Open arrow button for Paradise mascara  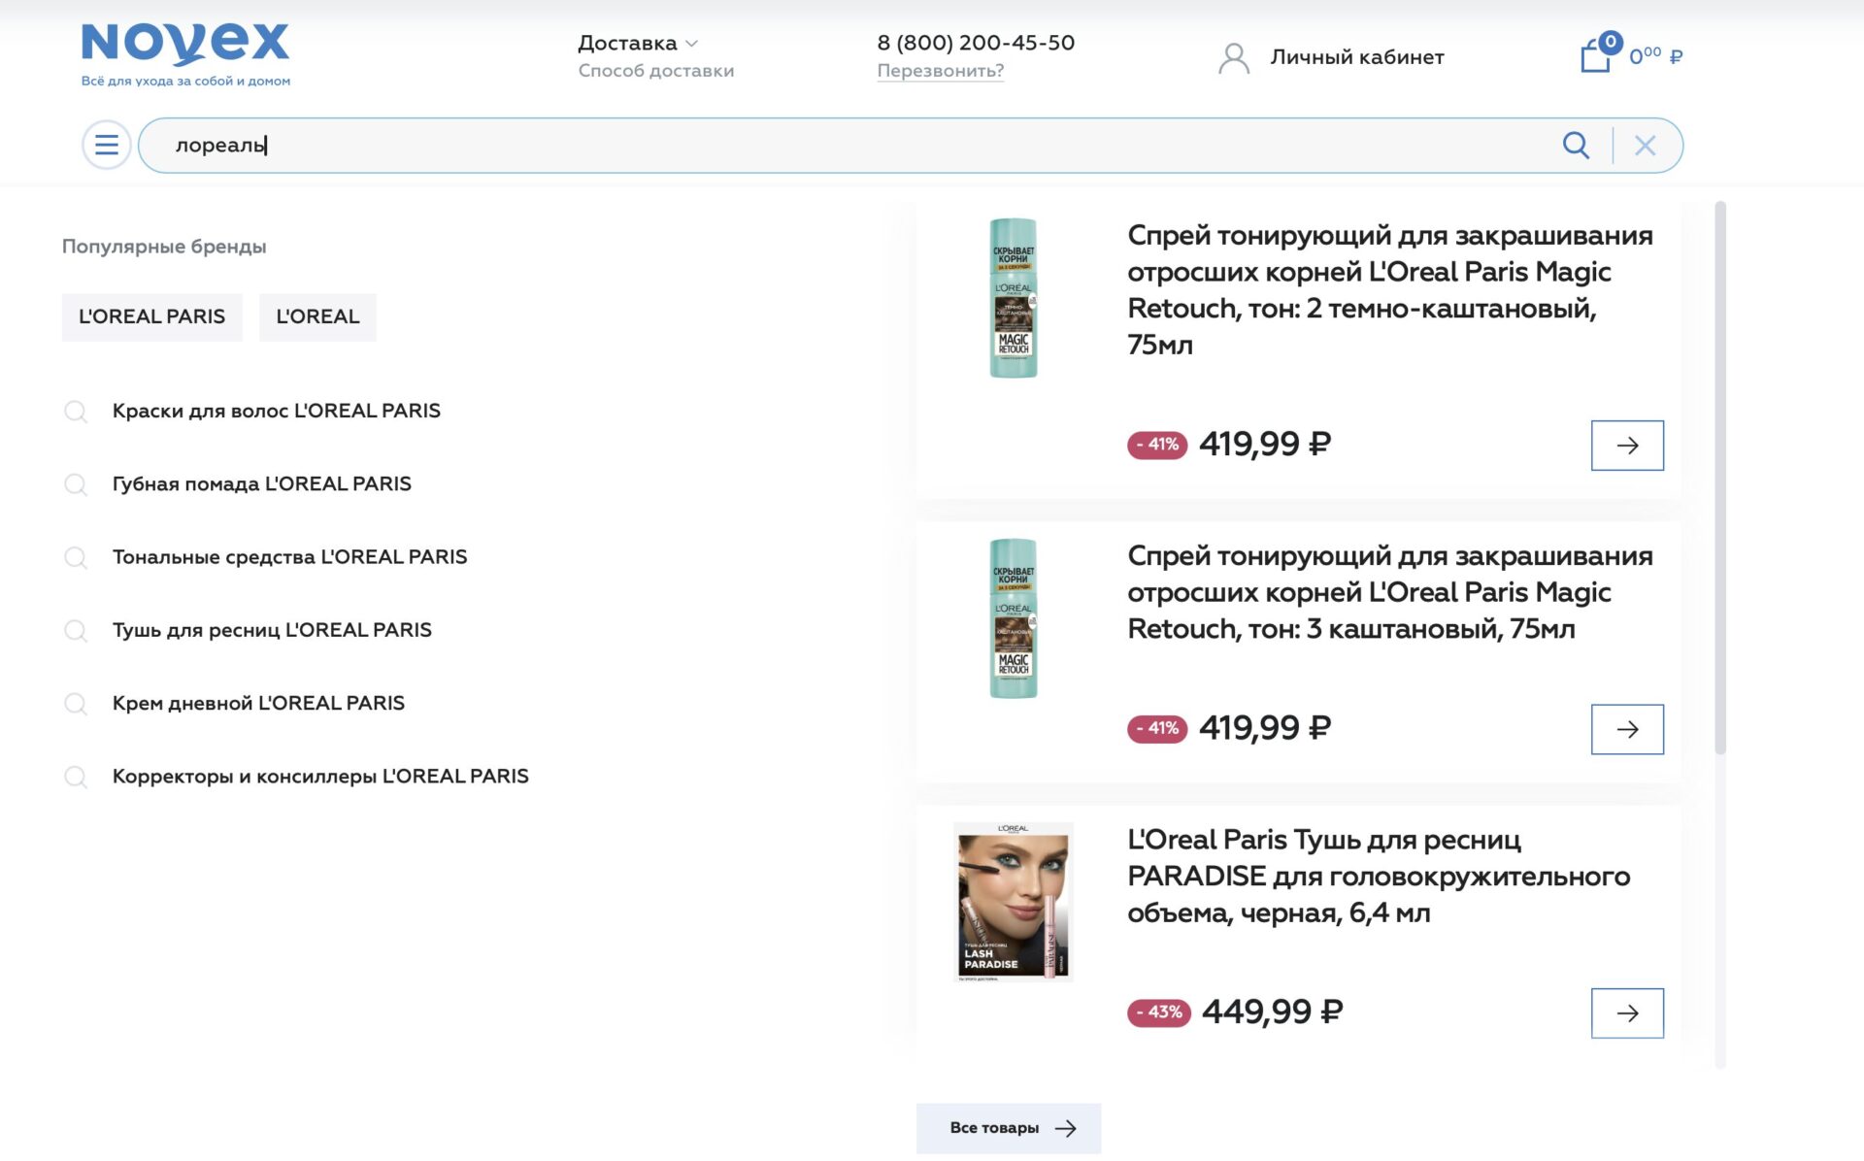(1627, 1013)
